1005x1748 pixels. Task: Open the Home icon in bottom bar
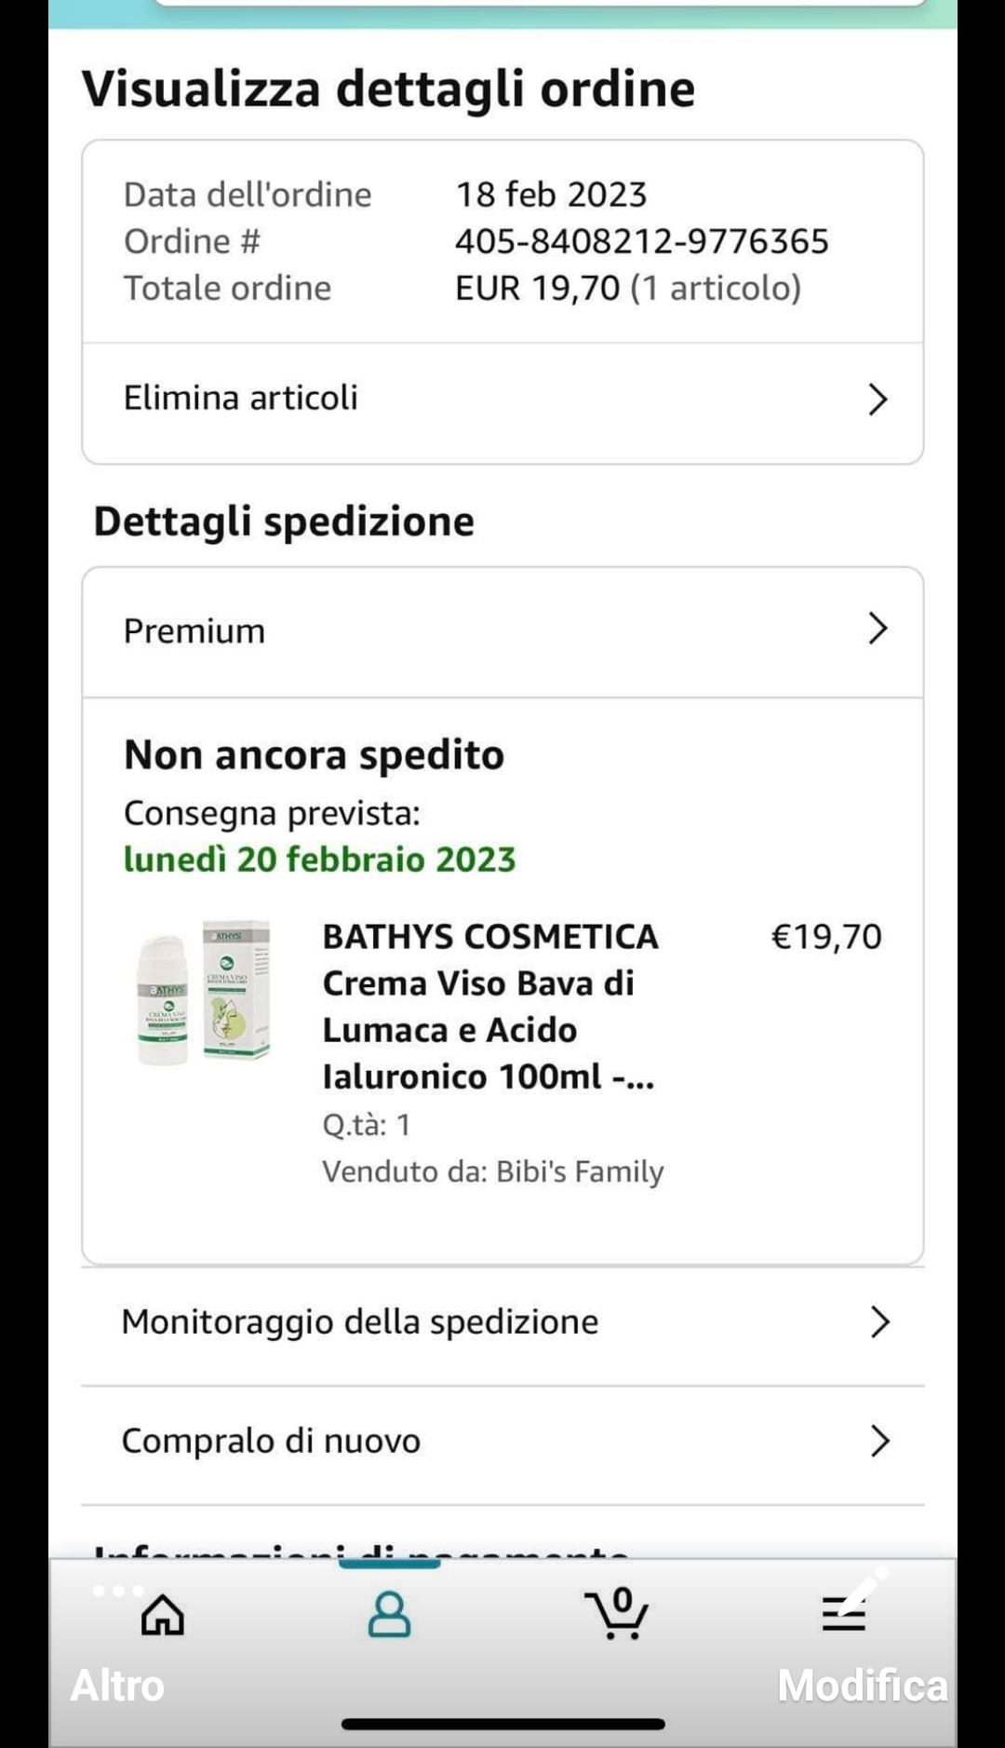(x=163, y=1614)
